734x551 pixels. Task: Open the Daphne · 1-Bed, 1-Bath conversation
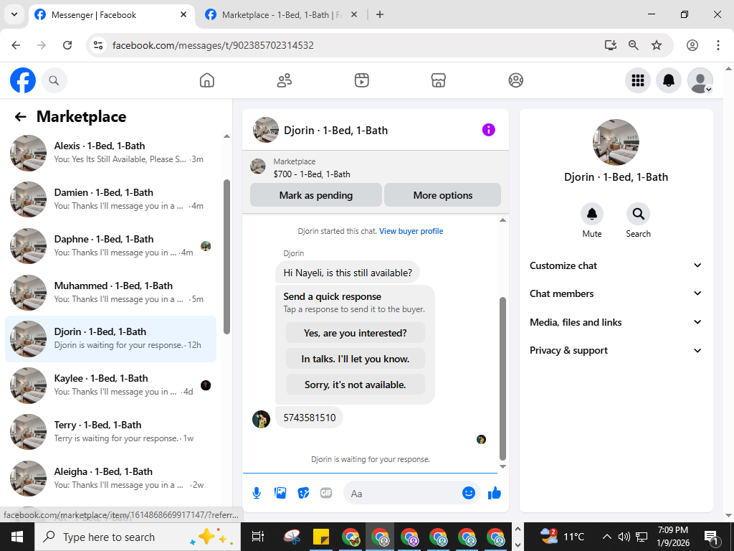(x=111, y=246)
